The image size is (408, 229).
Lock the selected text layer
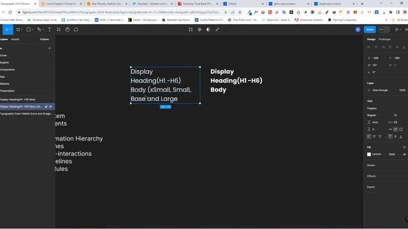tap(46, 107)
